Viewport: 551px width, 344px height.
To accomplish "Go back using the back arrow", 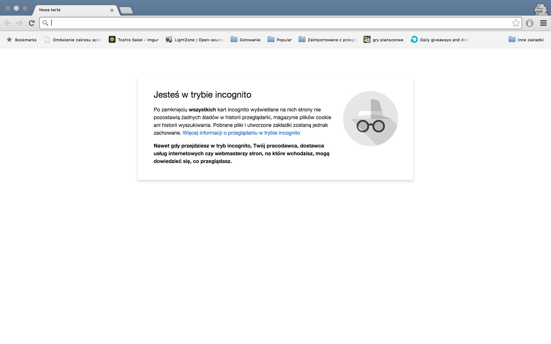I will [8, 23].
